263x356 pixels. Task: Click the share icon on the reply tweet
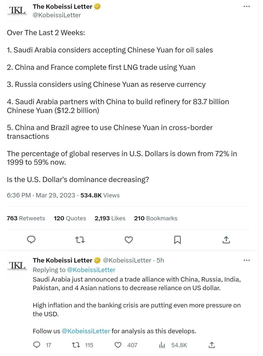click(212, 345)
